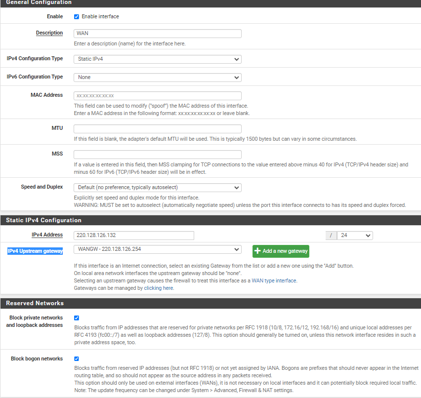Expand the IPv4 Upstream gateway WANGW dropdown
The image size is (421, 398).
coord(157,249)
